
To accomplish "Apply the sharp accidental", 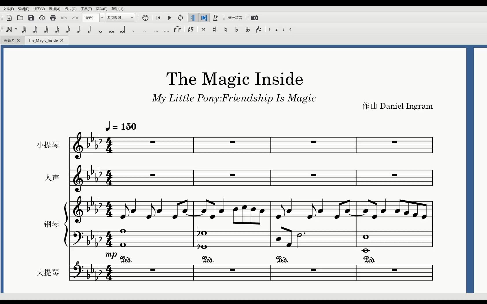I will 214,29.
